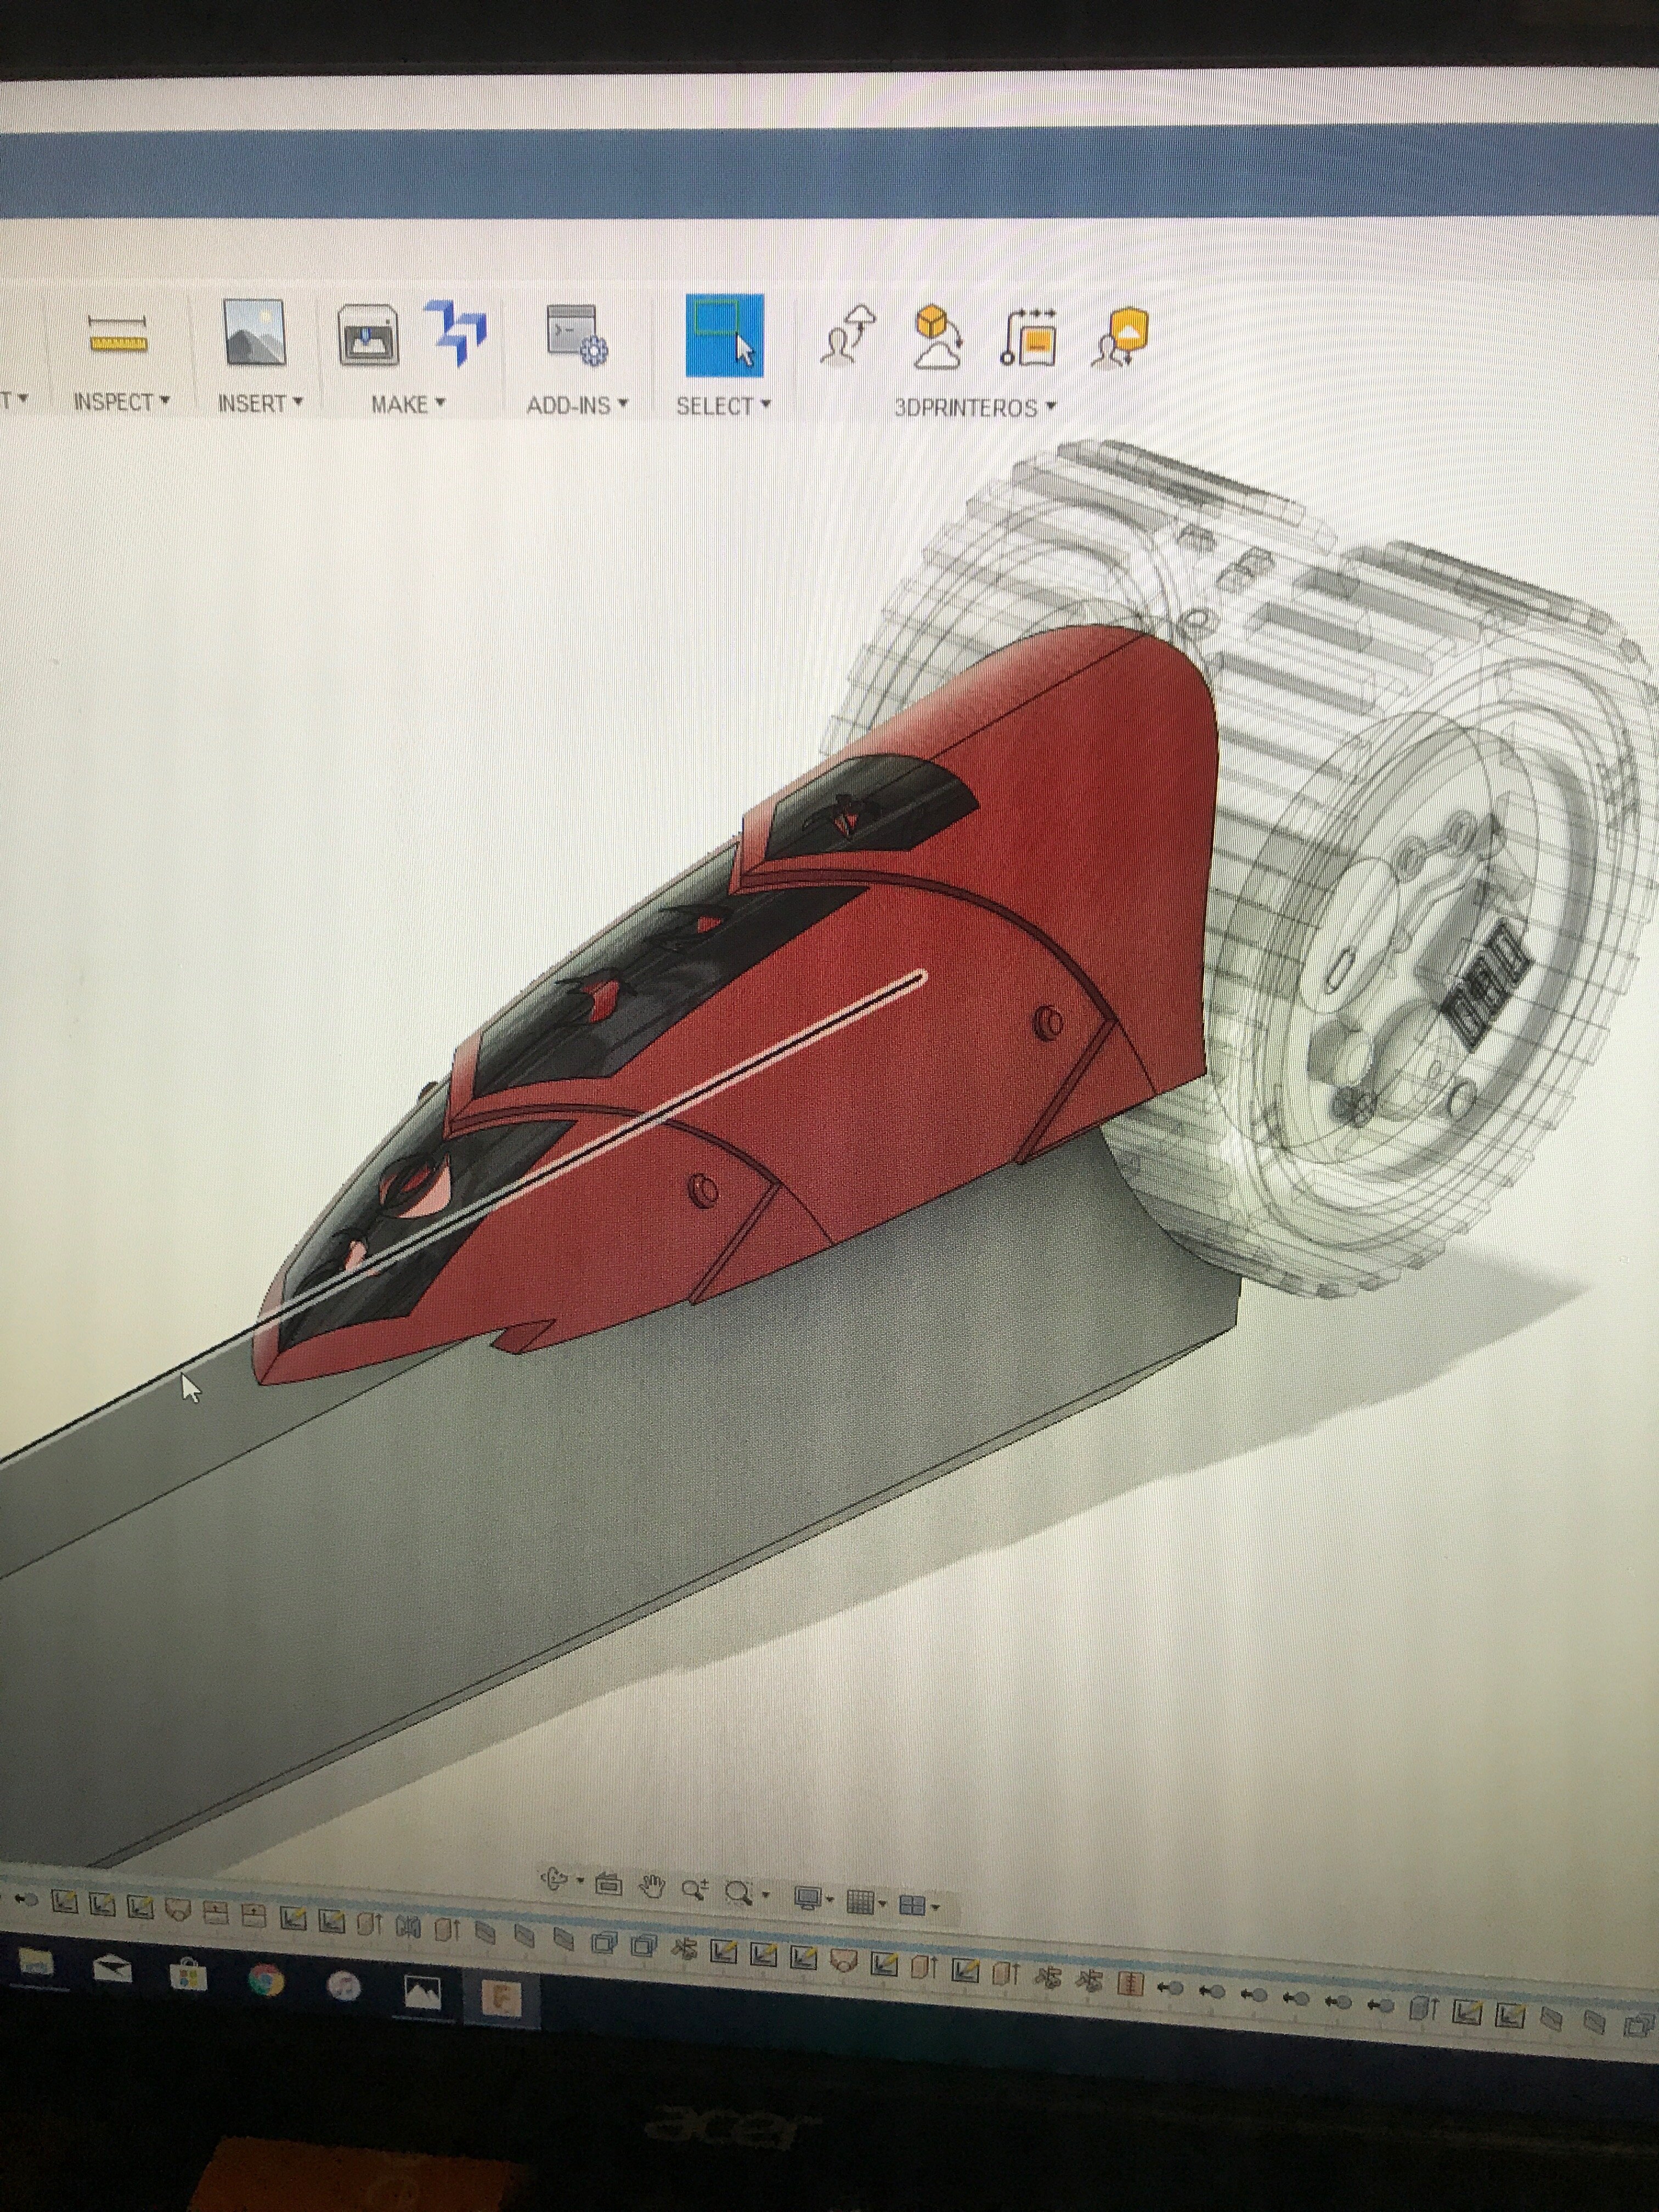Click 3DPrinterOS shield user icon
Viewport: 1659px width, 2212px height.
[x=1120, y=338]
